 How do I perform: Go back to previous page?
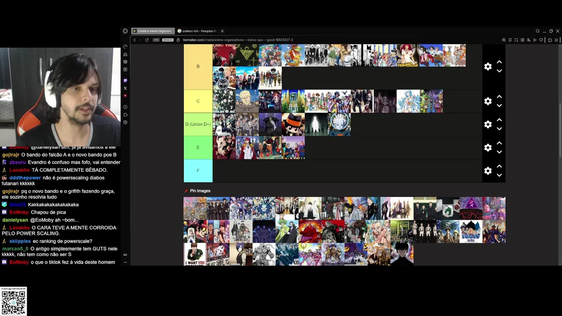(x=135, y=40)
